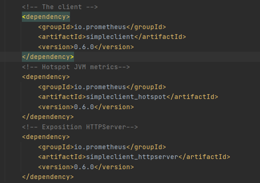Click the groupId line above simpleclient_httpserver
260x183 pixels.
pyautogui.click(x=102, y=147)
